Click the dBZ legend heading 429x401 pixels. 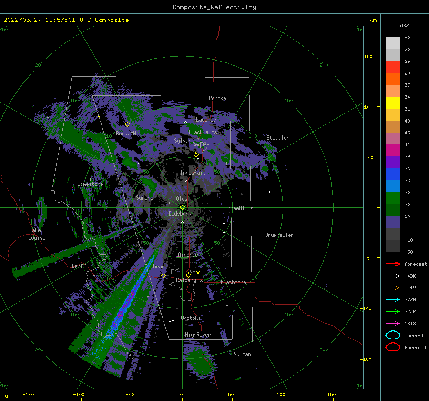click(x=404, y=25)
